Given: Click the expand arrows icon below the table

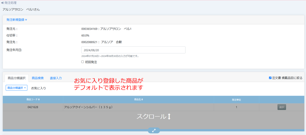Looking at the screenshot, I should 154,131.
